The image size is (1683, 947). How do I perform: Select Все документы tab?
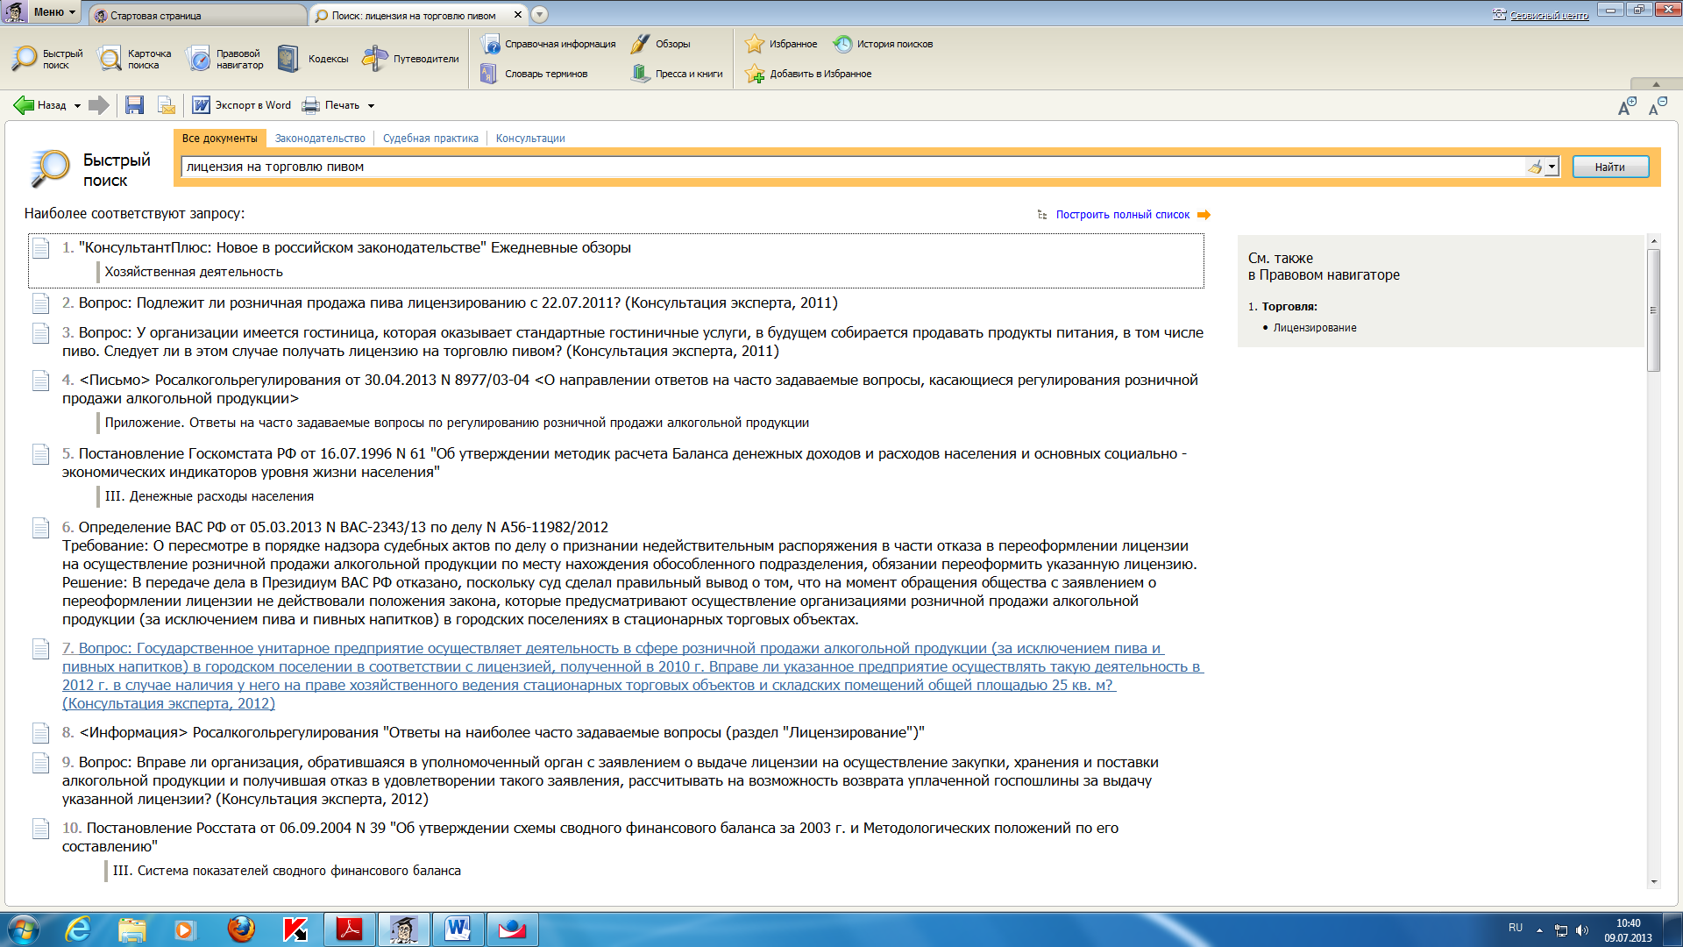(219, 139)
